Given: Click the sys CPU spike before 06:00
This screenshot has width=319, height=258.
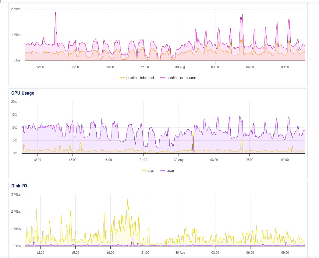Looking at the screenshot, I should (241, 140).
